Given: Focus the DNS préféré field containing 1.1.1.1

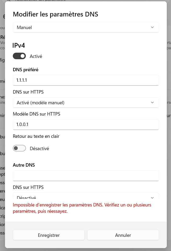Looking at the screenshot, I should 86,80.
